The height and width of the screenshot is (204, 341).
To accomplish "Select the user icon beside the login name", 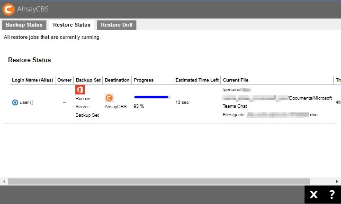I will tap(15, 102).
